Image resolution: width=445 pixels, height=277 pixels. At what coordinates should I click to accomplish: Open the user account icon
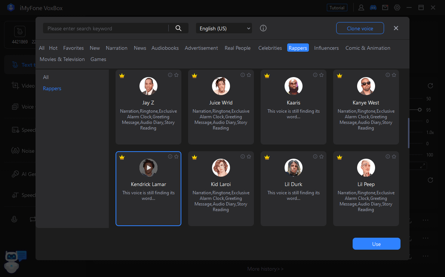coord(361,7)
